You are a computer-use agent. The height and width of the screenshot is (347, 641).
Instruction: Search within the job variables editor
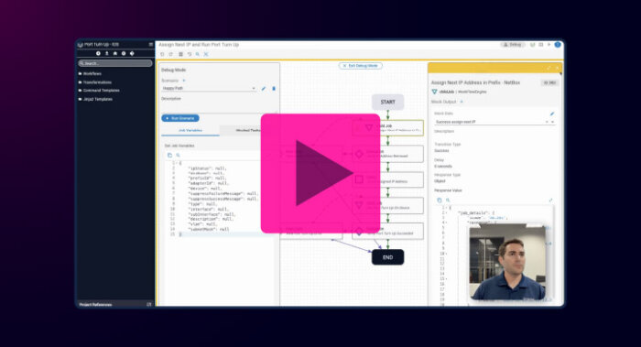tap(179, 156)
